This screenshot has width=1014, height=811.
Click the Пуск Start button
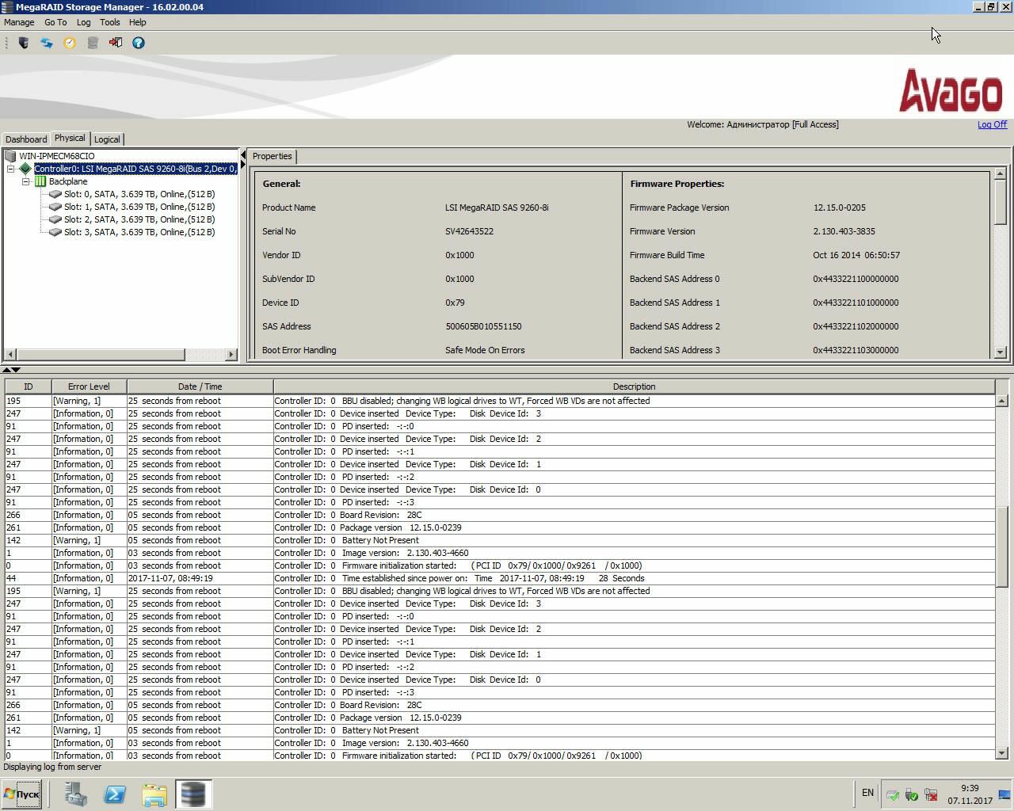coord(21,794)
